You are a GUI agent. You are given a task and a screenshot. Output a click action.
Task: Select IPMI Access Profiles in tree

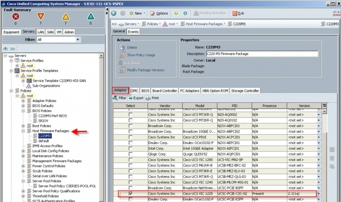tap(47, 146)
